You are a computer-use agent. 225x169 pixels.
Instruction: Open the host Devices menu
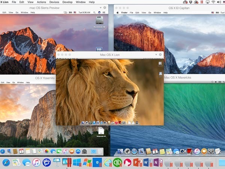tap(54, 2)
